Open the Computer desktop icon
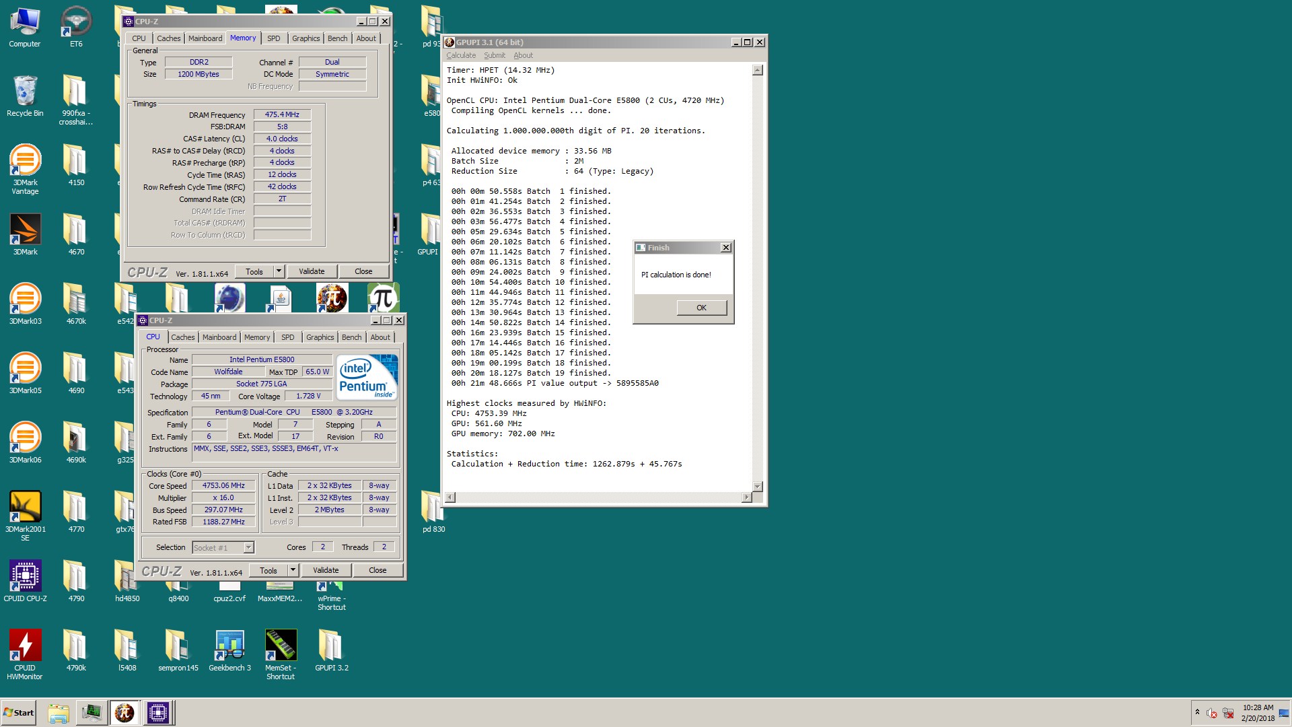Viewport: 1292px width, 727px height. tap(25, 27)
